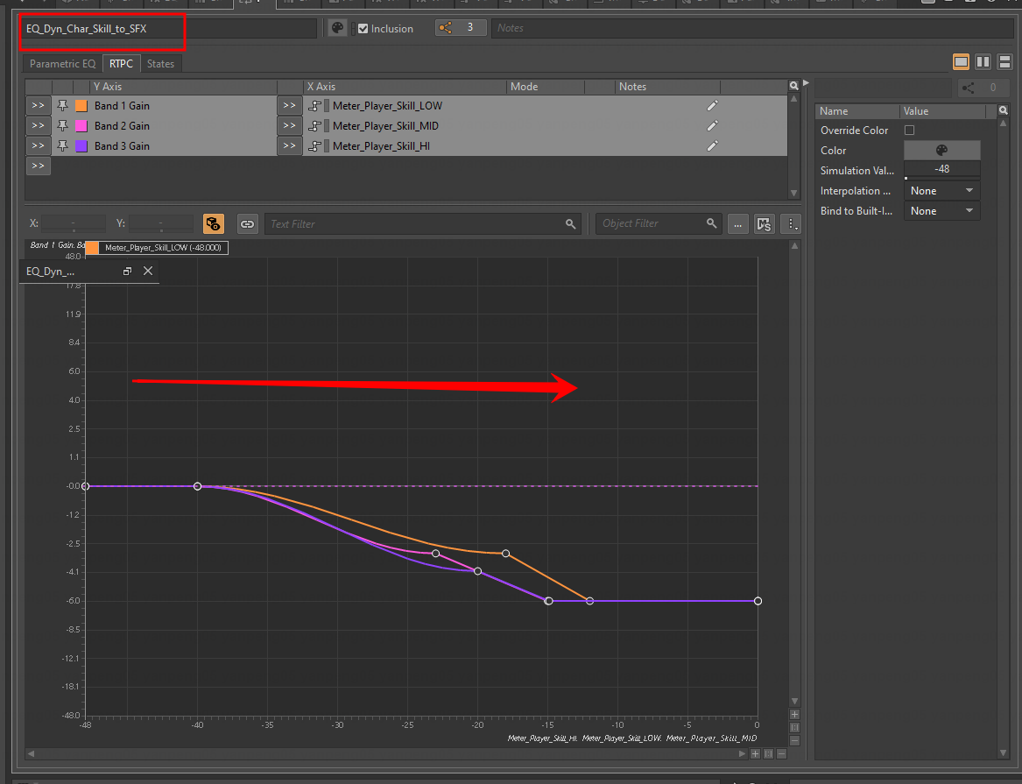Click the share icon showing 0 above the properties list
This screenshot has height=784, width=1022.
982,88
